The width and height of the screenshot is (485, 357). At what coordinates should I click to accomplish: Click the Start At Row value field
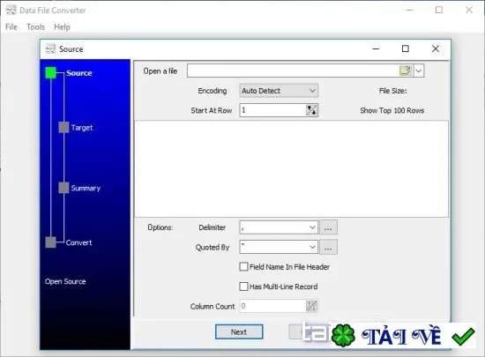pos(272,110)
